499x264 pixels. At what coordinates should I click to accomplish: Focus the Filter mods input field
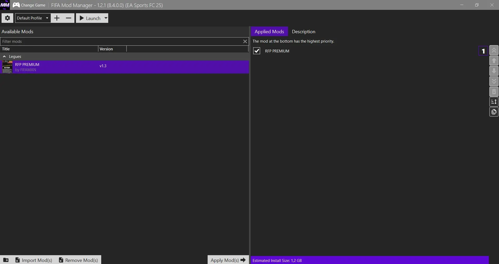pyautogui.click(x=121, y=42)
